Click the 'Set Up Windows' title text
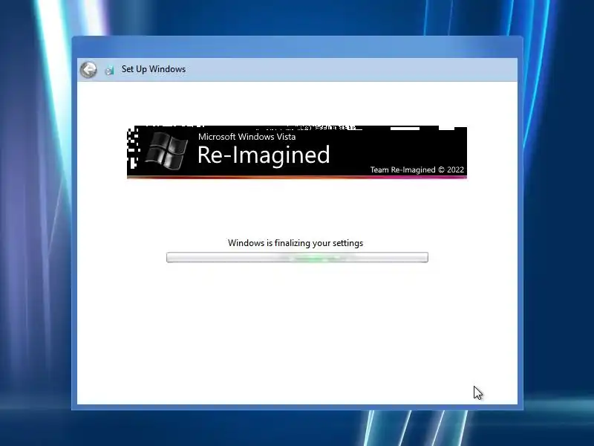The width and height of the screenshot is (594, 446). click(x=154, y=69)
